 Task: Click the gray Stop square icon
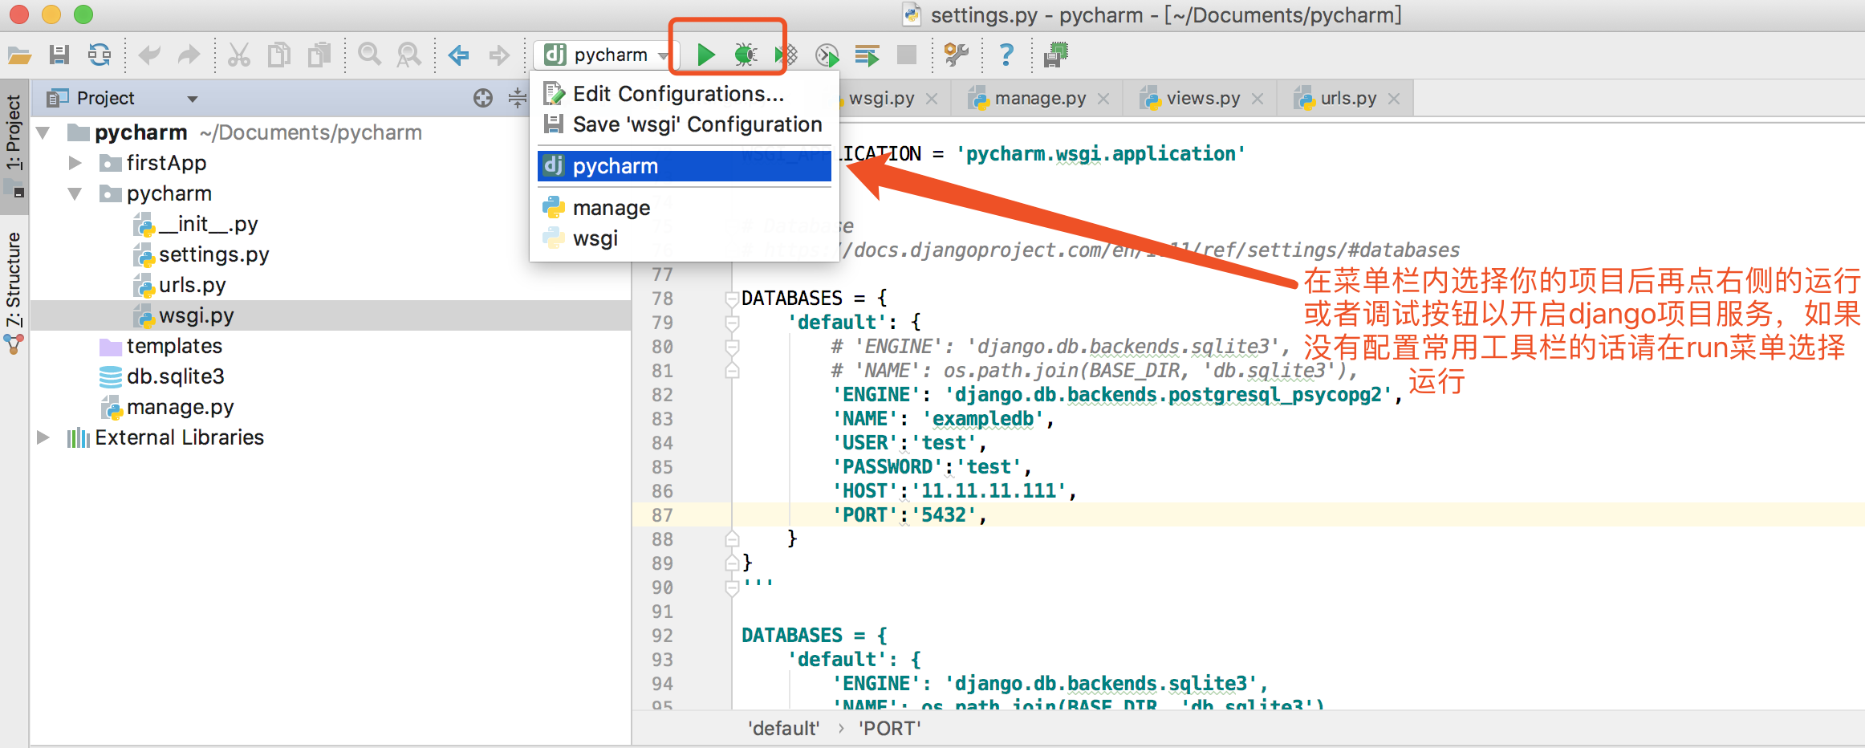(907, 55)
